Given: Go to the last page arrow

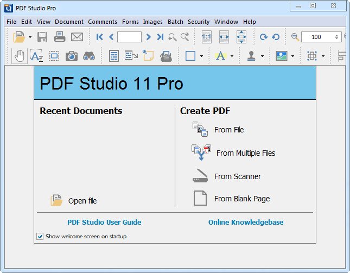Looking at the screenshot, I should [160, 37].
